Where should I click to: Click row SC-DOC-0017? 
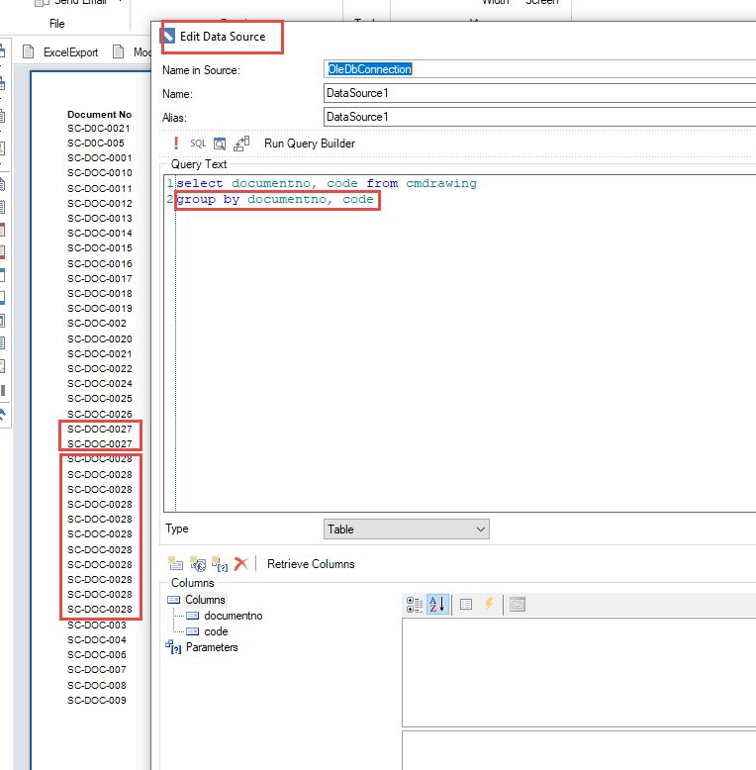[100, 278]
